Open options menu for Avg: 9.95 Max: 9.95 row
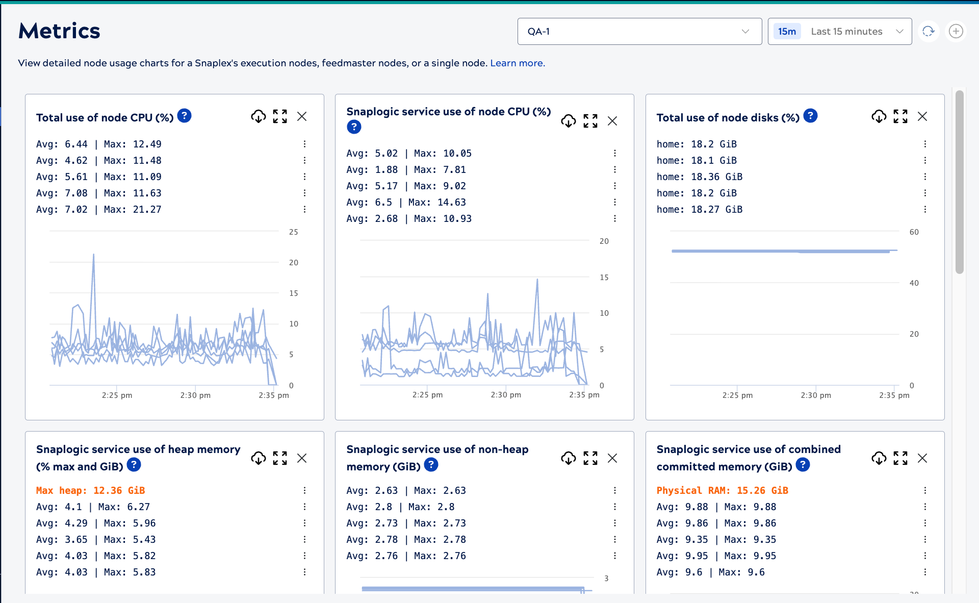The image size is (979, 603). pyautogui.click(x=925, y=556)
